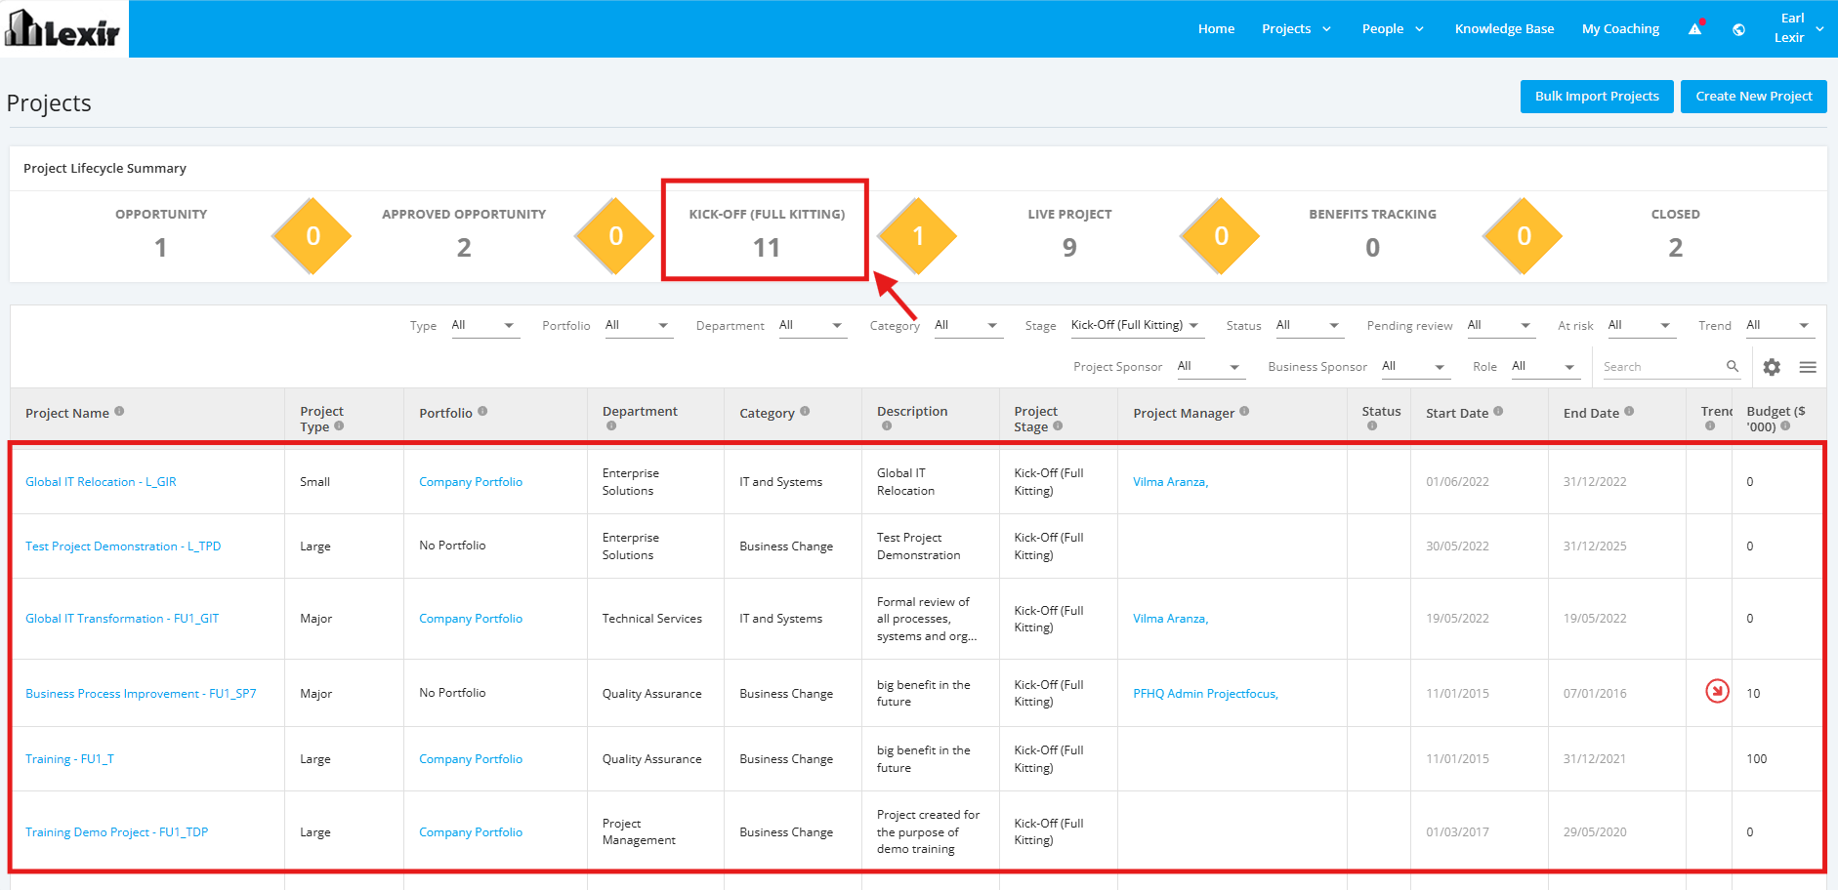1838x890 pixels.
Task: Open PFHQ Admin Projectfocus manager link
Action: click(1205, 693)
